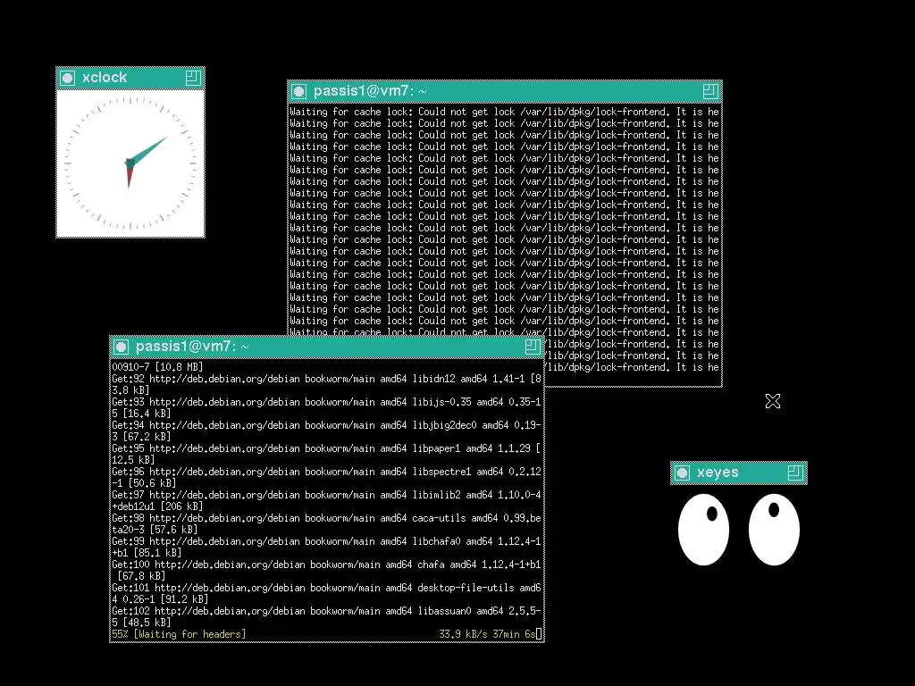Click the left eye in xeyes
The height and width of the screenshot is (686, 915).
(704, 530)
